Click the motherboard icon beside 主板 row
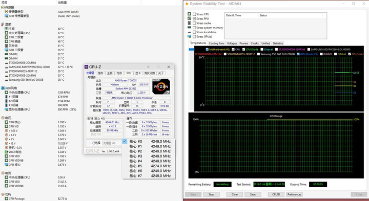 click(7, 29)
